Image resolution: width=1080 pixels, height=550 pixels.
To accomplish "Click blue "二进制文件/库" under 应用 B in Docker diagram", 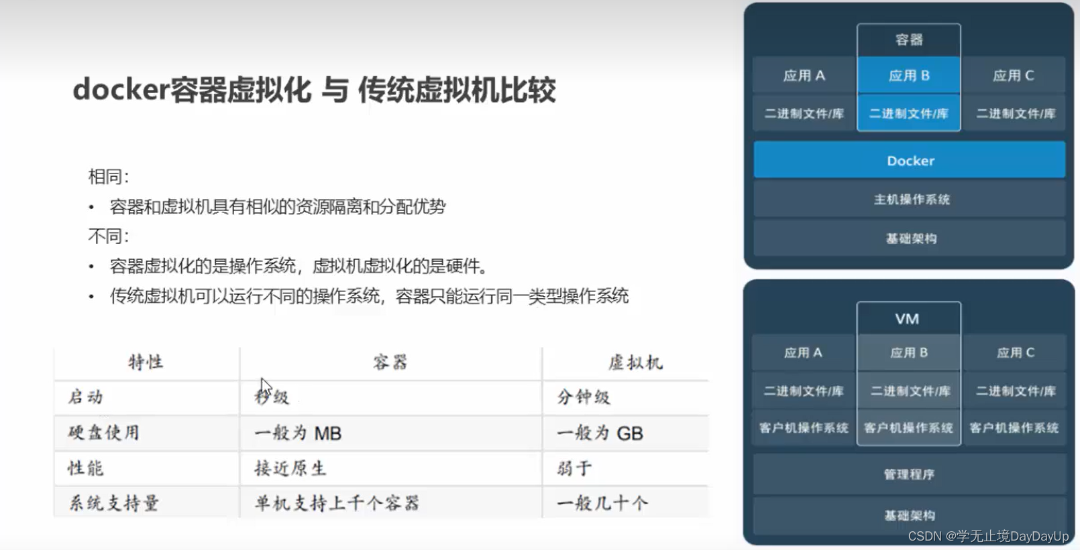I will tap(909, 113).
